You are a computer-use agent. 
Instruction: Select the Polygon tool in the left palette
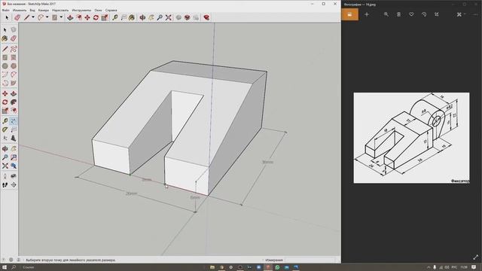tap(14, 66)
